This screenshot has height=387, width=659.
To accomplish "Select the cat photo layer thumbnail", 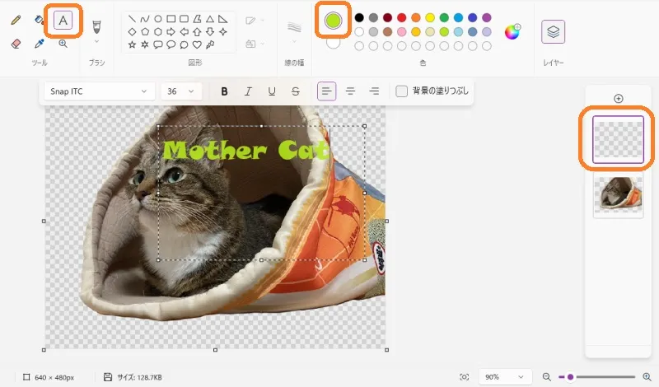I will pyautogui.click(x=618, y=194).
